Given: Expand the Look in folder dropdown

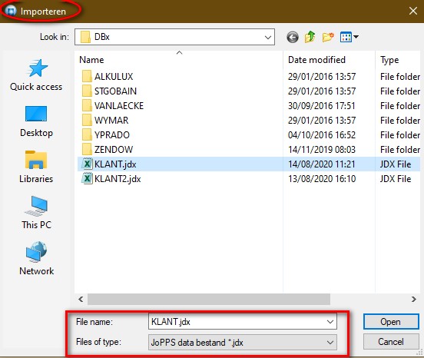Looking at the screenshot, I should (268, 37).
